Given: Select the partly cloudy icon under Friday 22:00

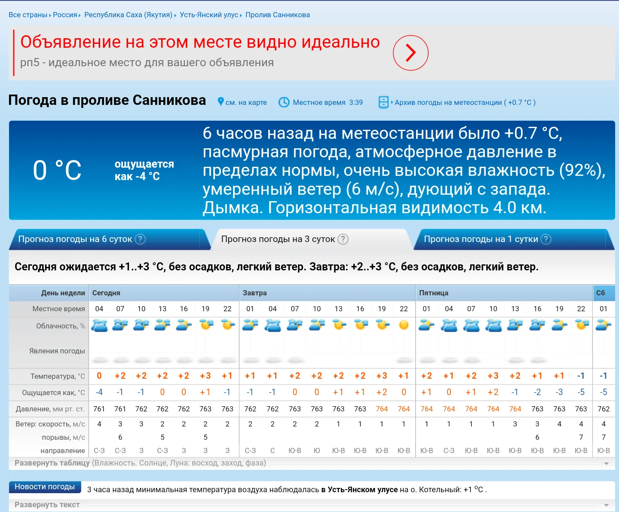Looking at the screenshot, I should (581, 325).
